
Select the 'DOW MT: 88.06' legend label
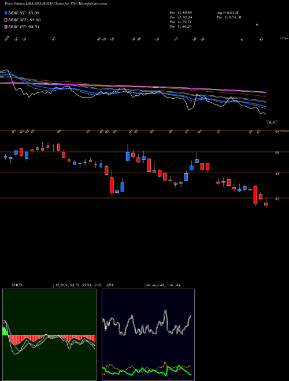tap(24, 20)
